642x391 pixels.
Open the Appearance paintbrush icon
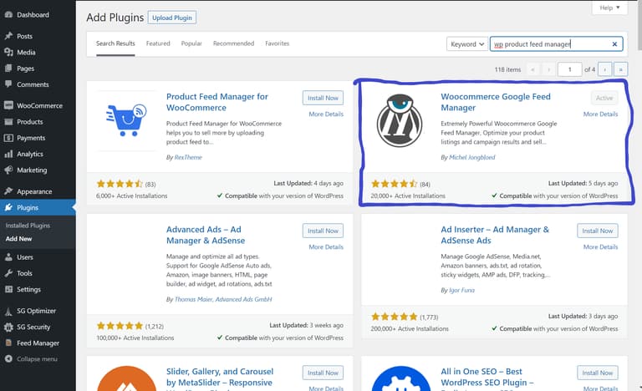(x=8, y=191)
